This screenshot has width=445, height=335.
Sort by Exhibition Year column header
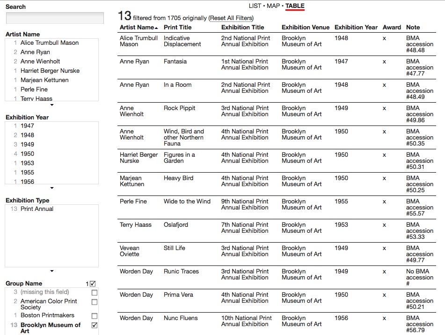tap(356, 28)
